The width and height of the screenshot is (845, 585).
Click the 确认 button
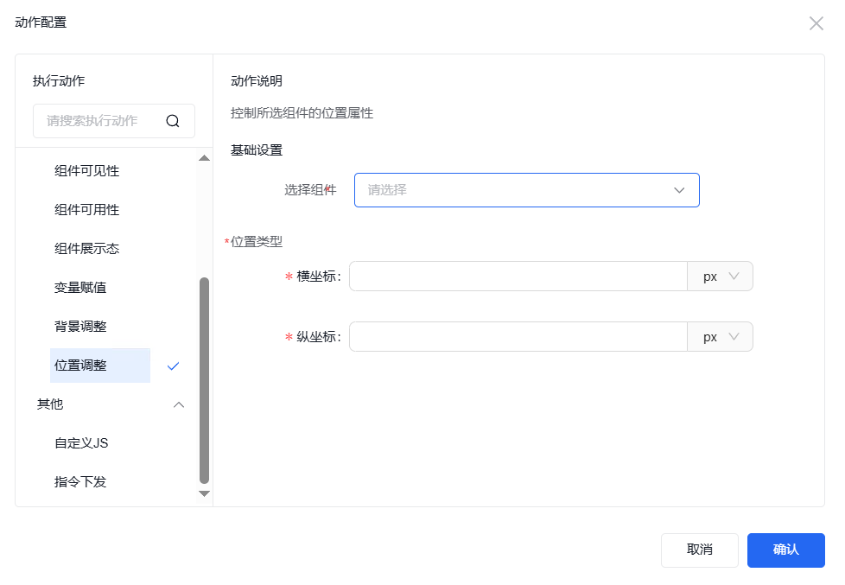(785, 550)
